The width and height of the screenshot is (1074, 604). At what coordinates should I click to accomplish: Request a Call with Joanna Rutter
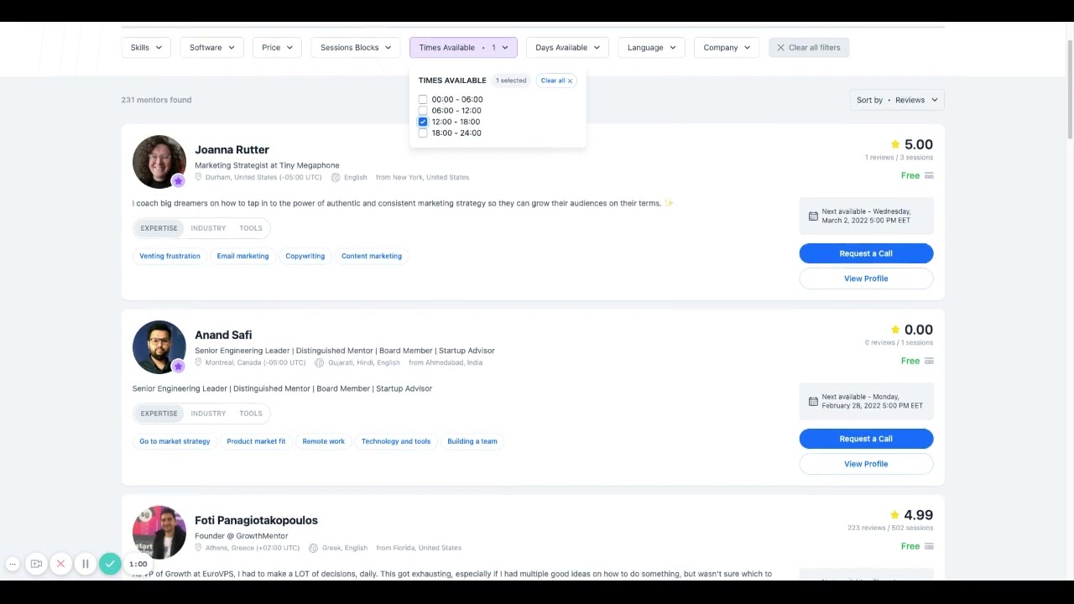(x=866, y=253)
